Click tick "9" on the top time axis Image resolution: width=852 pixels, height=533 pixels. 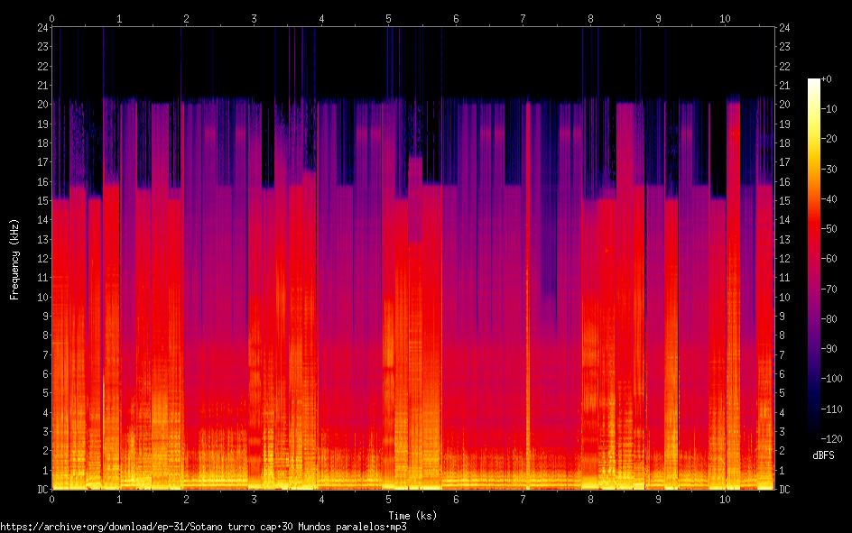[x=658, y=19]
